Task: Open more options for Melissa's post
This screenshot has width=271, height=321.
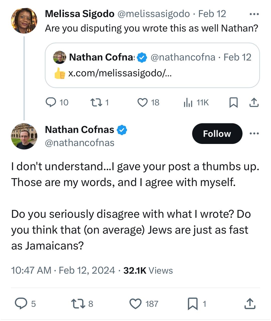Action: click(x=254, y=14)
